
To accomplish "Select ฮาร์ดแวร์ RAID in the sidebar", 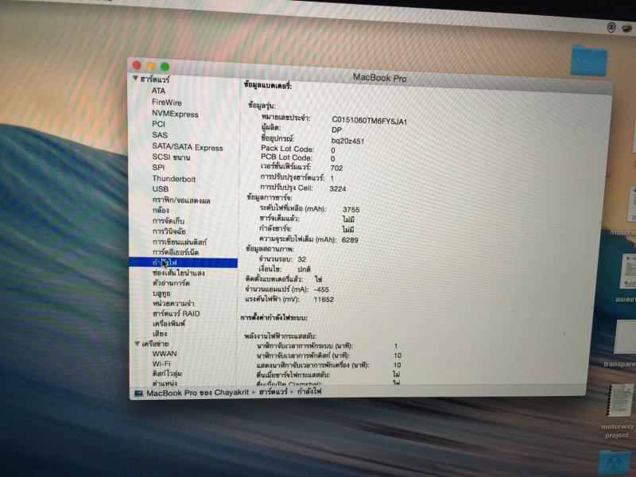I will (x=176, y=313).
